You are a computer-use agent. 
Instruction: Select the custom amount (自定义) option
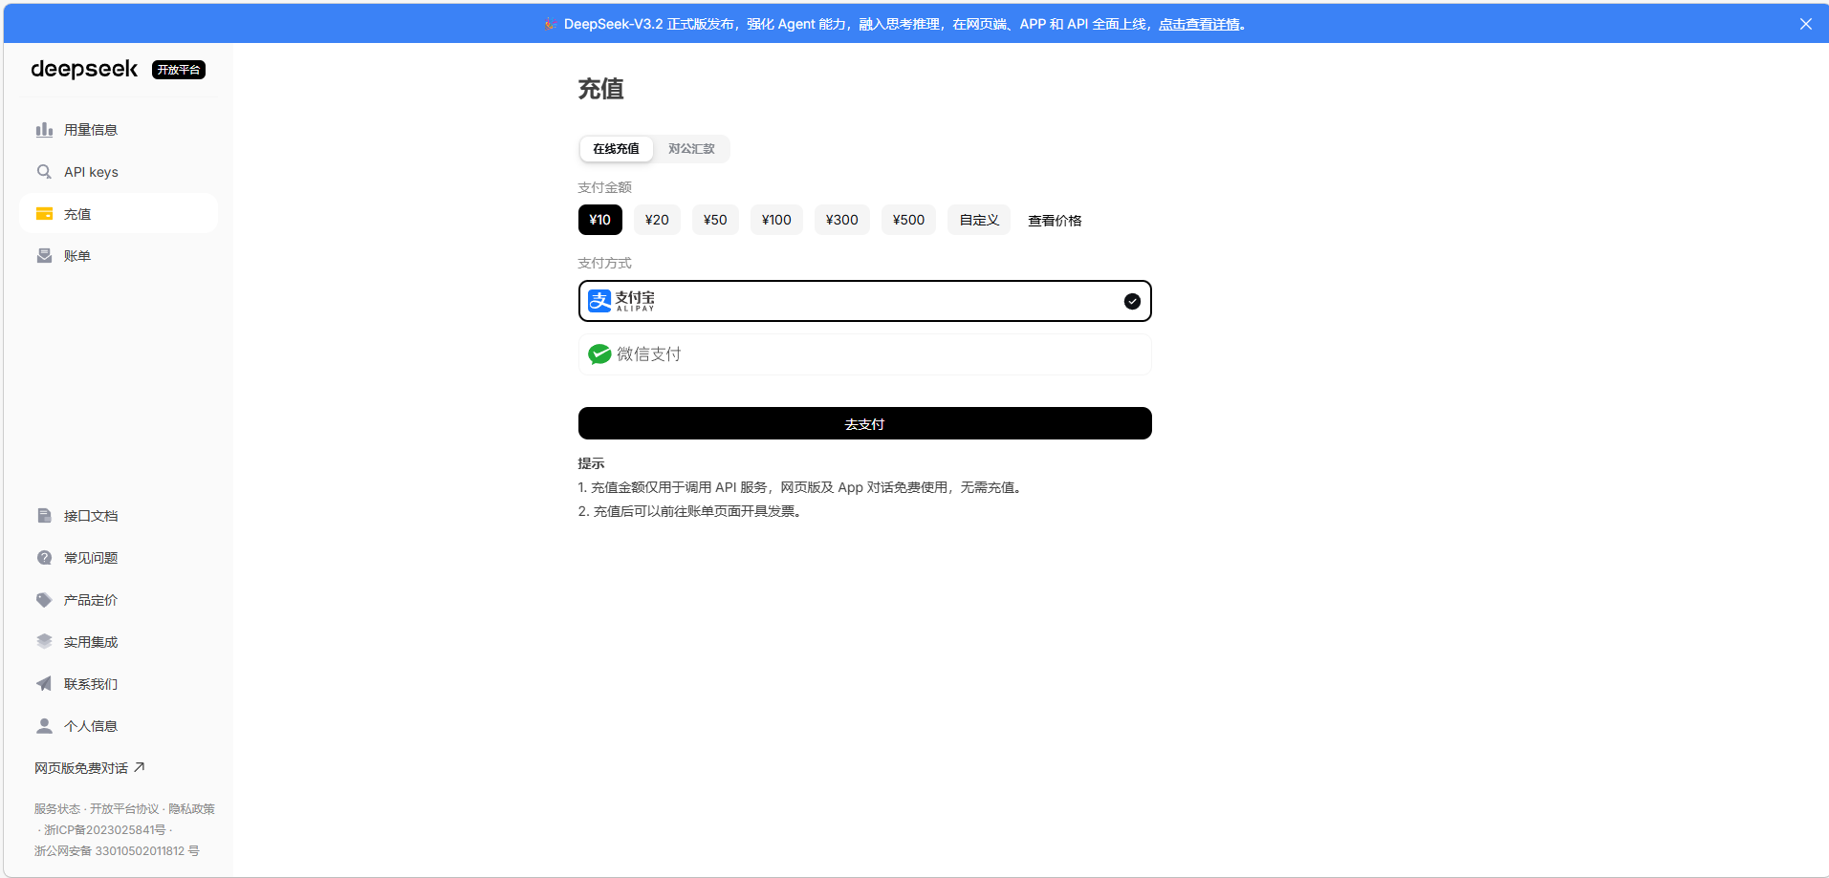coord(979,220)
